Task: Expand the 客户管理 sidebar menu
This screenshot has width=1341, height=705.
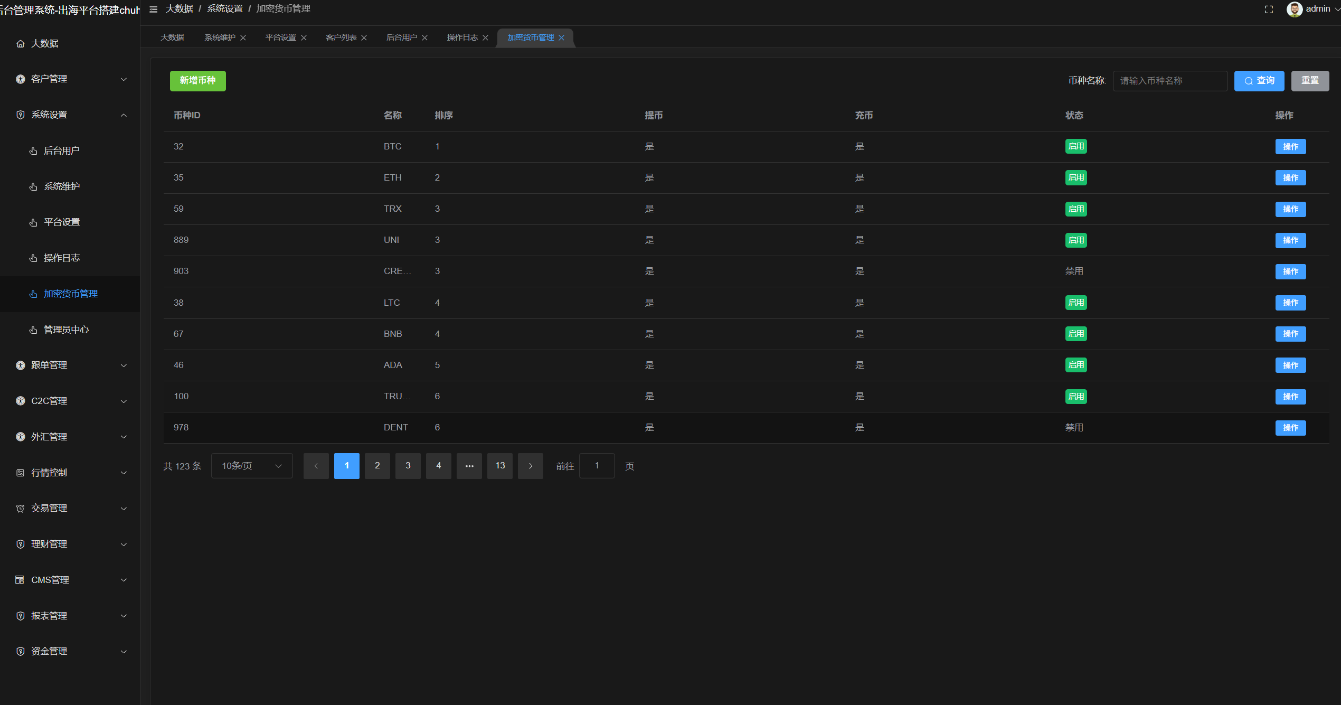Action: click(70, 79)
